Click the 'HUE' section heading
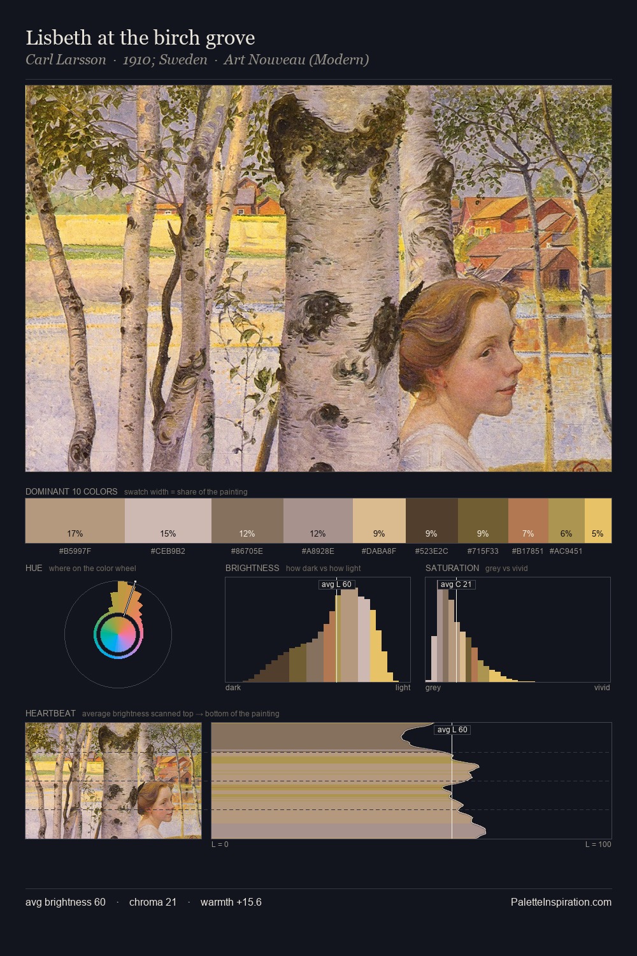Viewport: 637px width, 956px height. point(34,568)
